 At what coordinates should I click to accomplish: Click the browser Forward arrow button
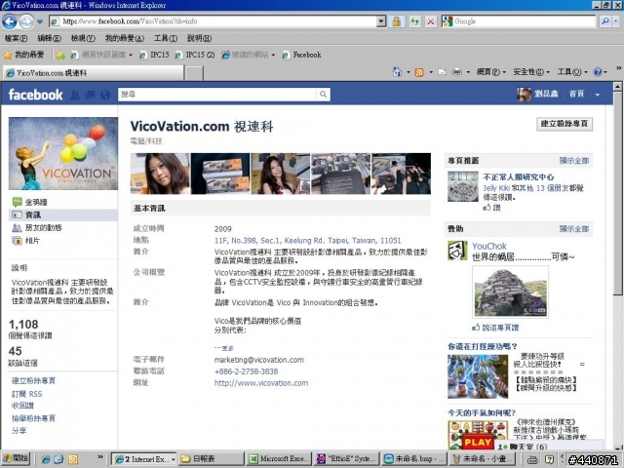(26, 21)
